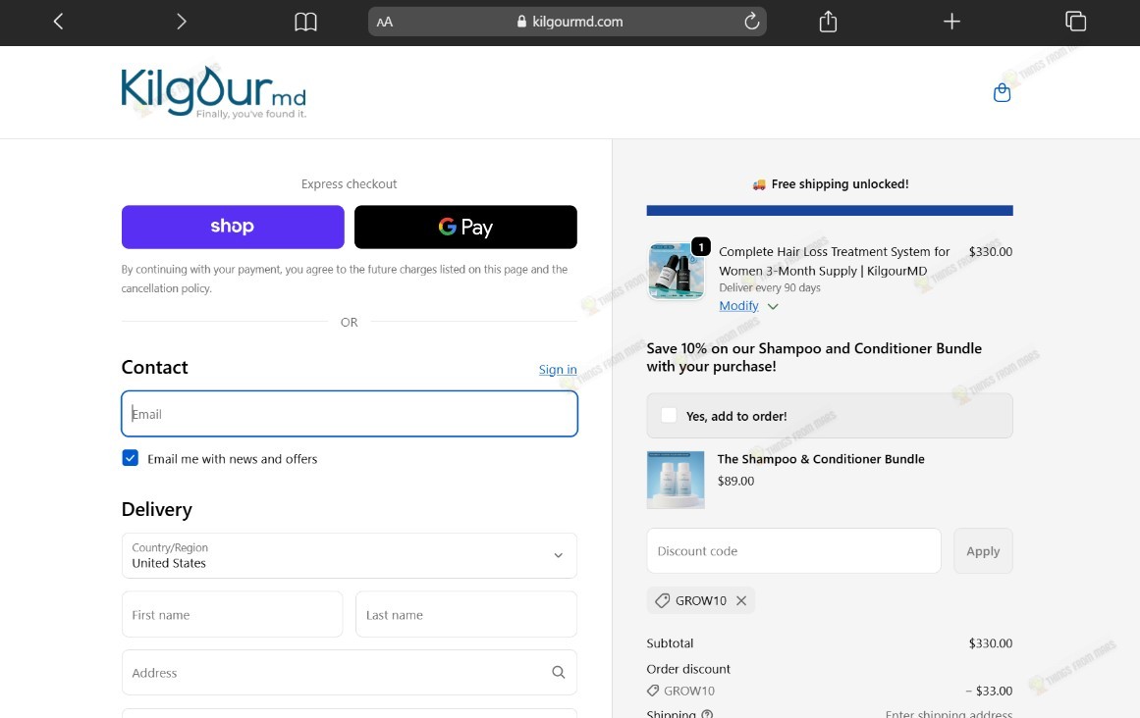Click the "Deliver every 90 days" text
The image size is (1140, 718).
[770, 287]
